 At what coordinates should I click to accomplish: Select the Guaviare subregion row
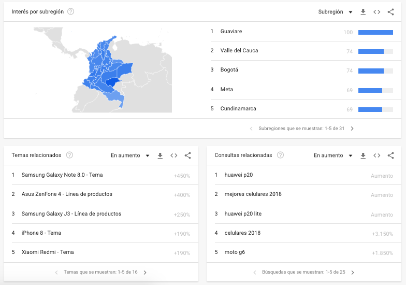[x=306, y=32]
